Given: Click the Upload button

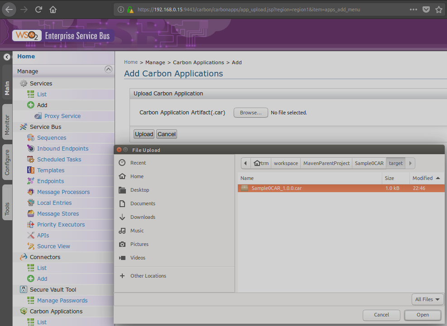Looking at the screenshot, I should click(x=144, y=134).
